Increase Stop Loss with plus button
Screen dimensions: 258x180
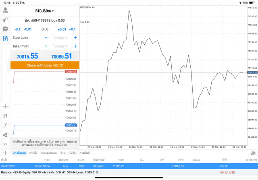75,37
